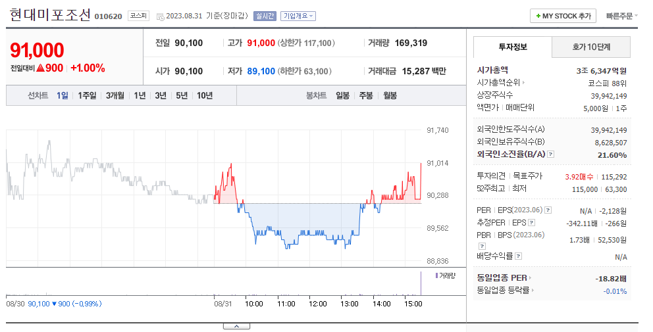Show the 월봉 candlestick chart
The width and height of the screenshot is (653, 332).
tap(390, 96)
